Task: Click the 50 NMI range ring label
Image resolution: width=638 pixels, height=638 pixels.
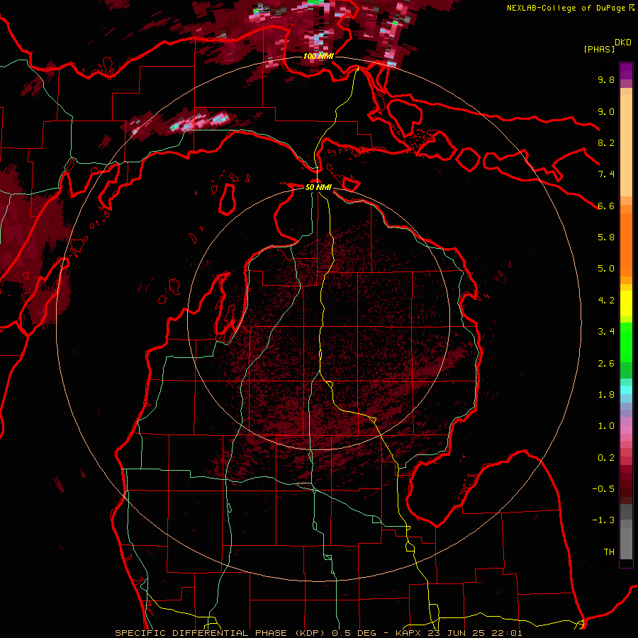Action: [318, 187]
